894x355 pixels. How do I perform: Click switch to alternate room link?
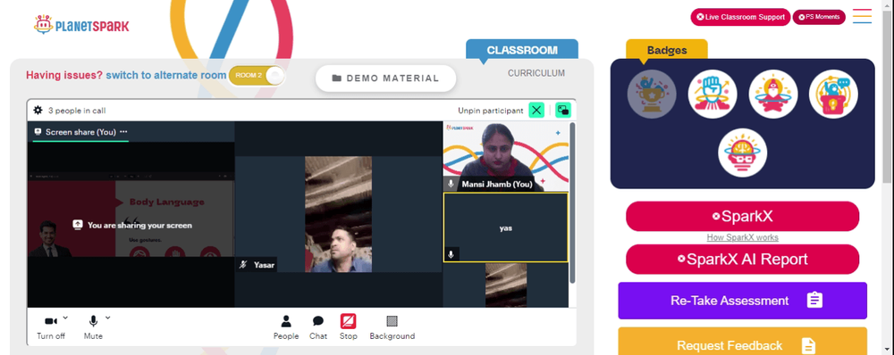[x=166, y=75]
